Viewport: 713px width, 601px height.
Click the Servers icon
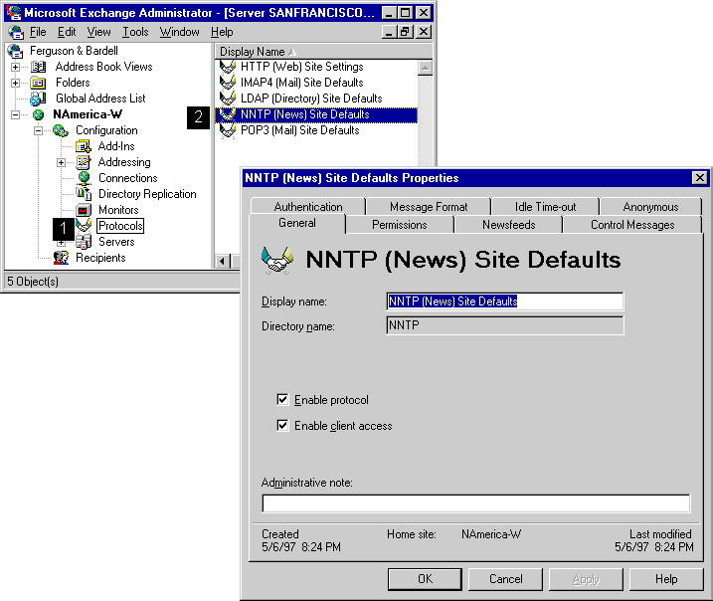[84, 242]
